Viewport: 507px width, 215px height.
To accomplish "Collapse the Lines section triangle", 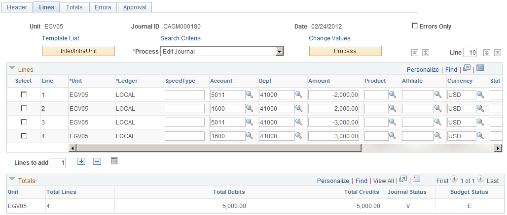I will click(x=12, y=68).
